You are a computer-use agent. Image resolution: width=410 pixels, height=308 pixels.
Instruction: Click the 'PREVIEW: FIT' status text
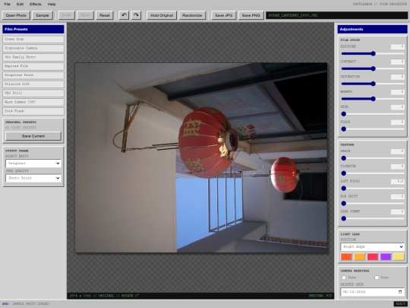(x=320, y=296)
